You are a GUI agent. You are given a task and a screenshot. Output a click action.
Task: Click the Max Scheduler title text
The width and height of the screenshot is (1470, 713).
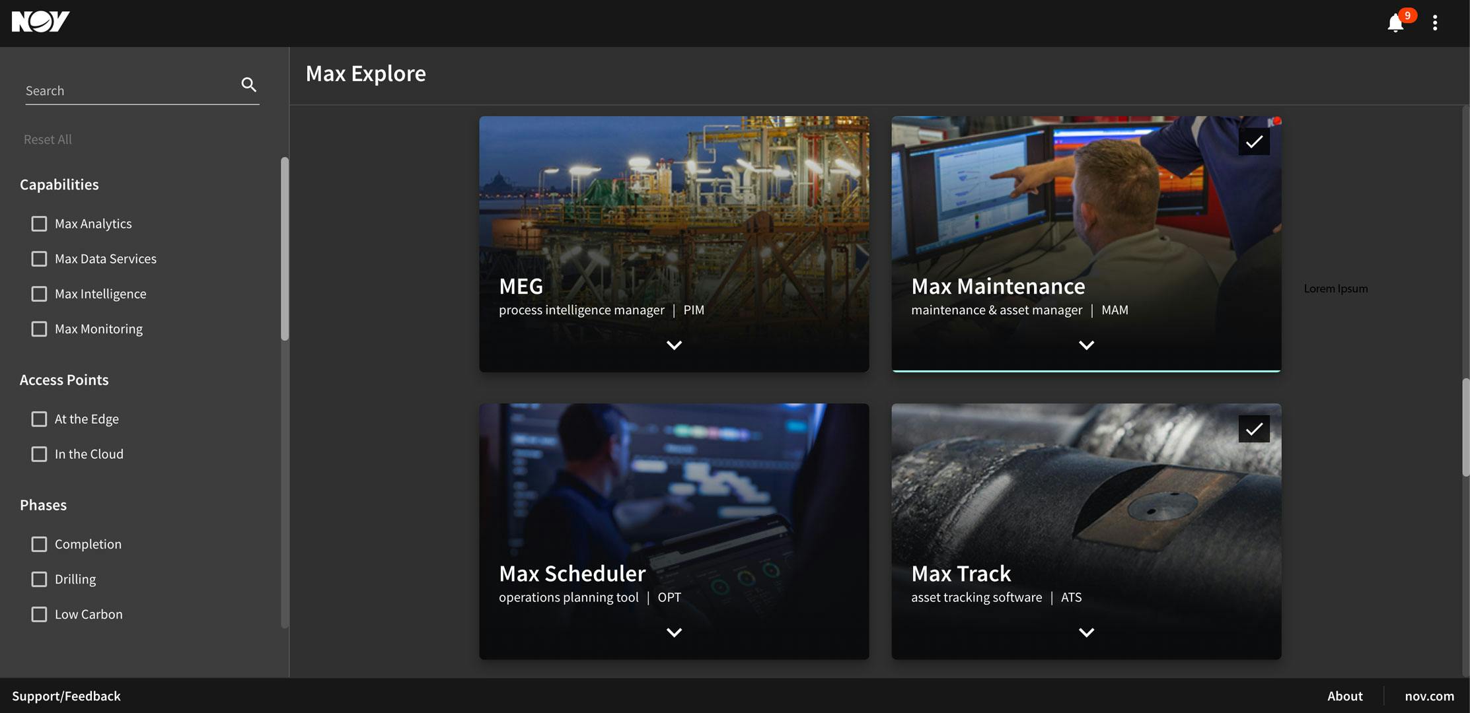point(572,573)
